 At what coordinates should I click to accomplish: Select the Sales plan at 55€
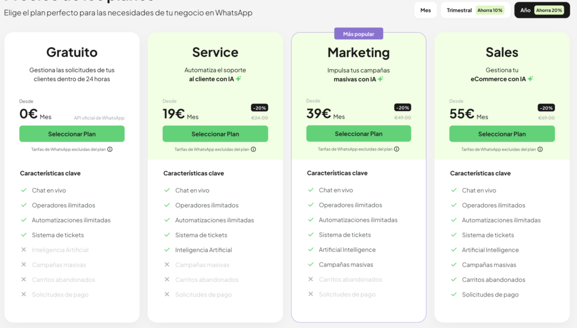(502, 134)
